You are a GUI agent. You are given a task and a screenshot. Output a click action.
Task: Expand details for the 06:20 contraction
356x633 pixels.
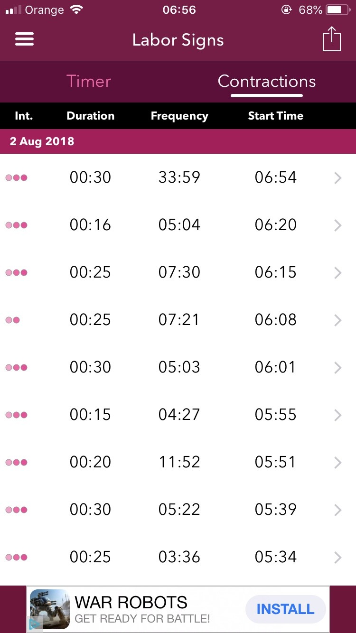[337, 225]
